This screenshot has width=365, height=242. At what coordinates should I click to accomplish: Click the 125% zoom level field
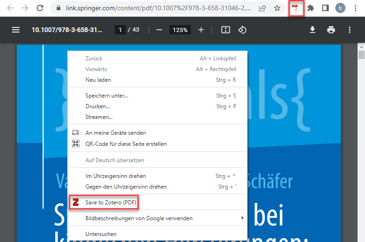[180, 30]
